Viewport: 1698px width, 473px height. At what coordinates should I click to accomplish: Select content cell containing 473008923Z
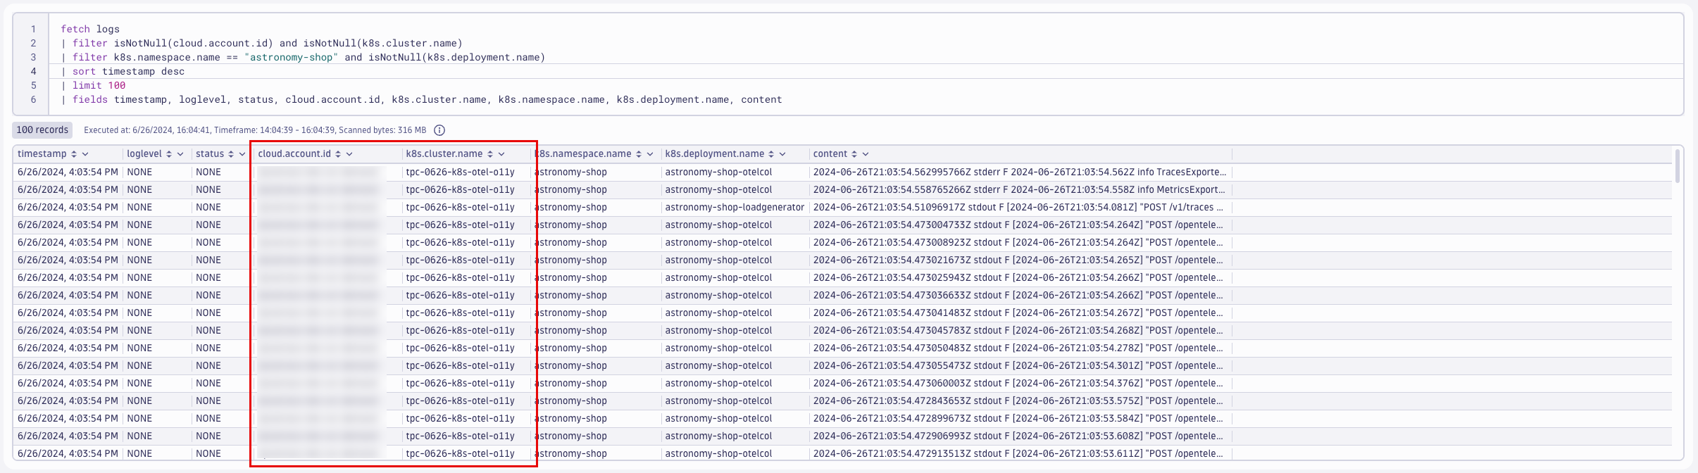point(1020,242)
